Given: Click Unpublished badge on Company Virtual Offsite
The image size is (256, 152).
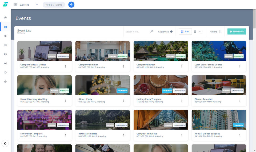Looking at the screenshot, I should click(x=63, y=56).
